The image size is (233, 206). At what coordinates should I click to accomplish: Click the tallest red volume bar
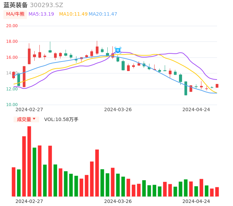coord(29,161)
